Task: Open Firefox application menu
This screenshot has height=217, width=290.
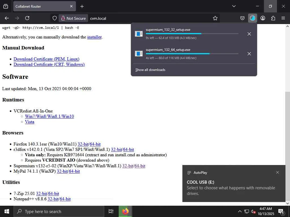Action: 283,18
